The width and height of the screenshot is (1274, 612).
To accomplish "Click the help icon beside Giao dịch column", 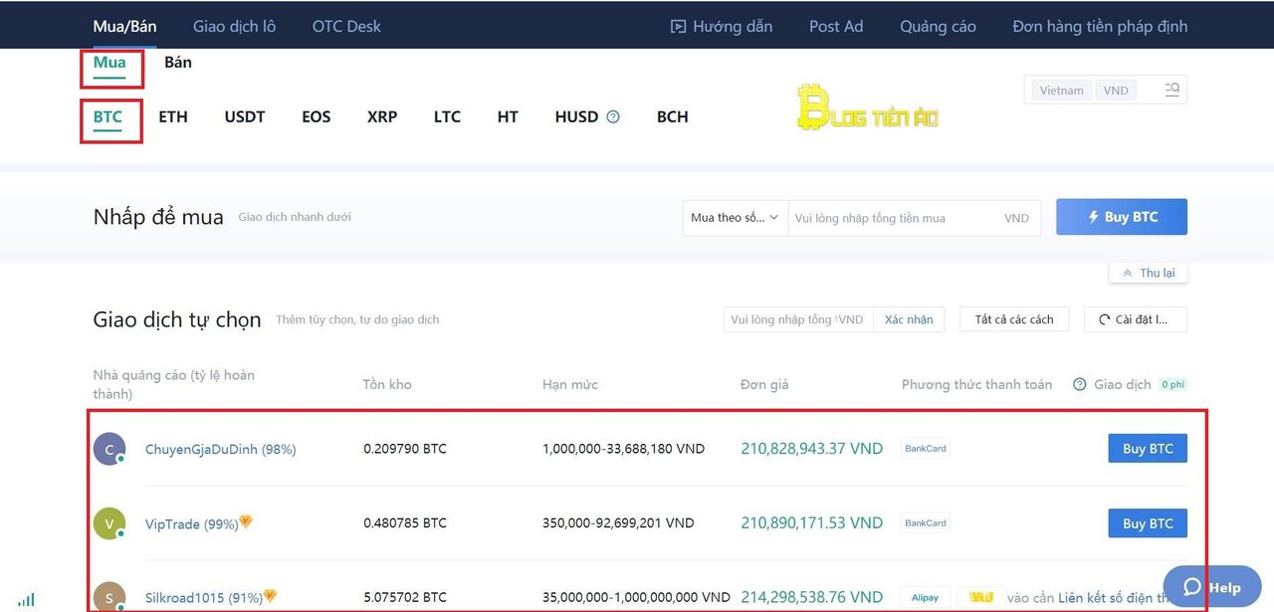I will click(x=1080, y=384).
